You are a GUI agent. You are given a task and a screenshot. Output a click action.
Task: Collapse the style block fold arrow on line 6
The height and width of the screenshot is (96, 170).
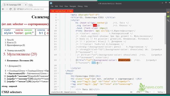[58, 20]
